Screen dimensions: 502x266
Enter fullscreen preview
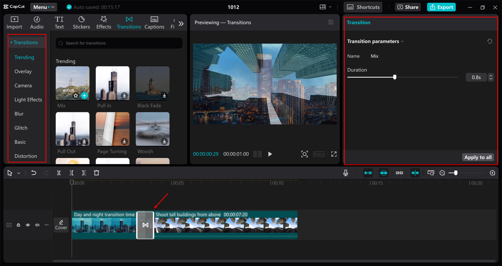click(x=334, y=154)
